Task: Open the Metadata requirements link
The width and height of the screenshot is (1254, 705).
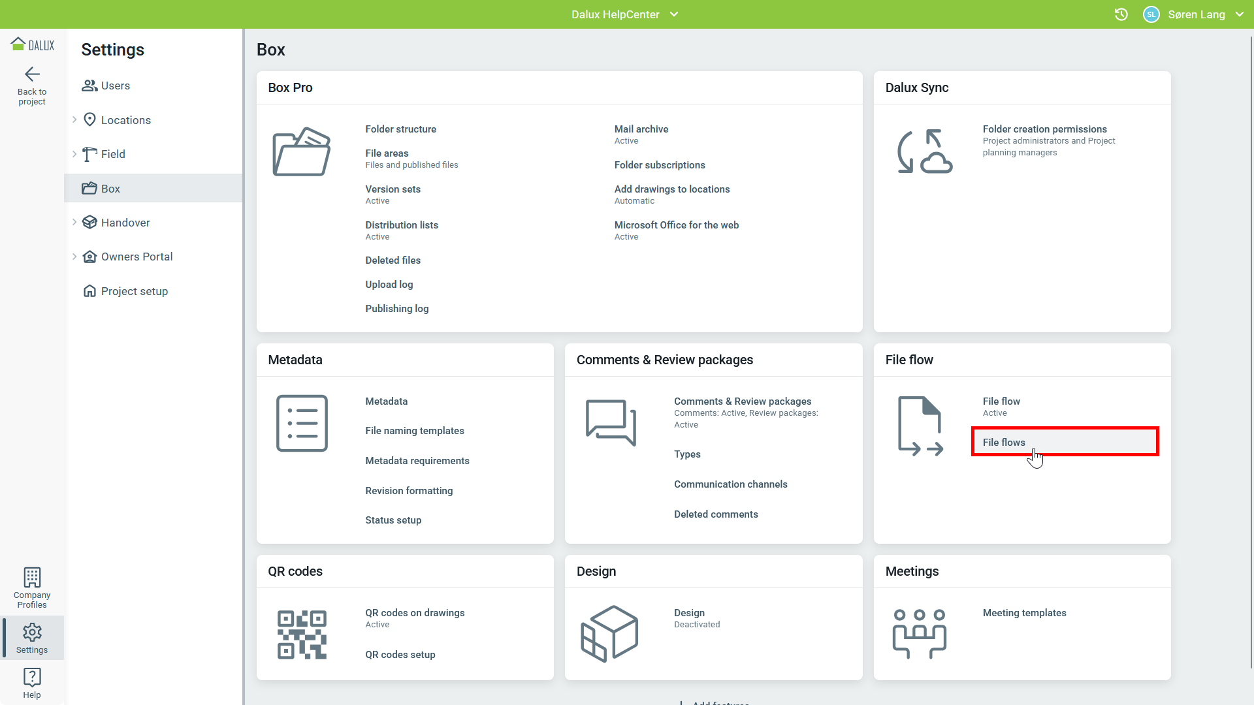Action: 417,461
